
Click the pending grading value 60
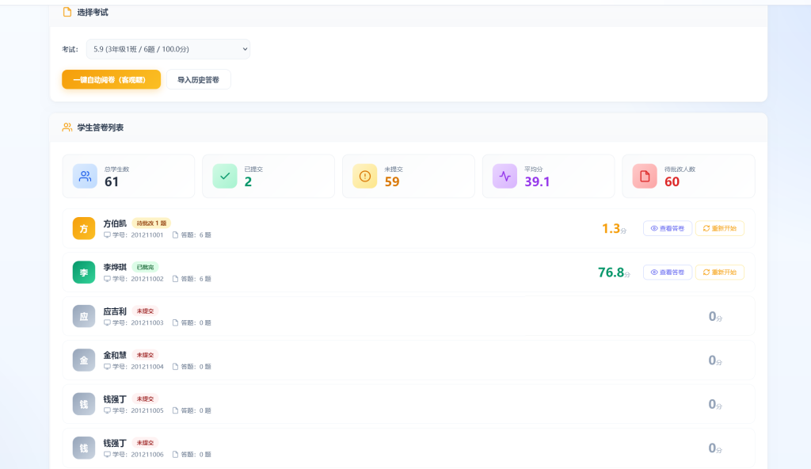click(x=672, y=181)
